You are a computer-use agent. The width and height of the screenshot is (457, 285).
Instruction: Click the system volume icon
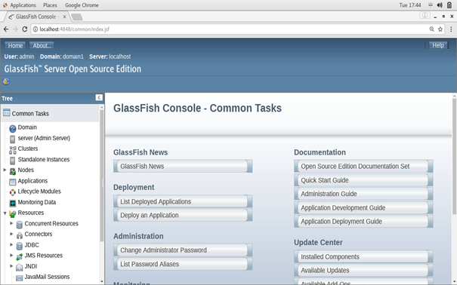[440, 5]
